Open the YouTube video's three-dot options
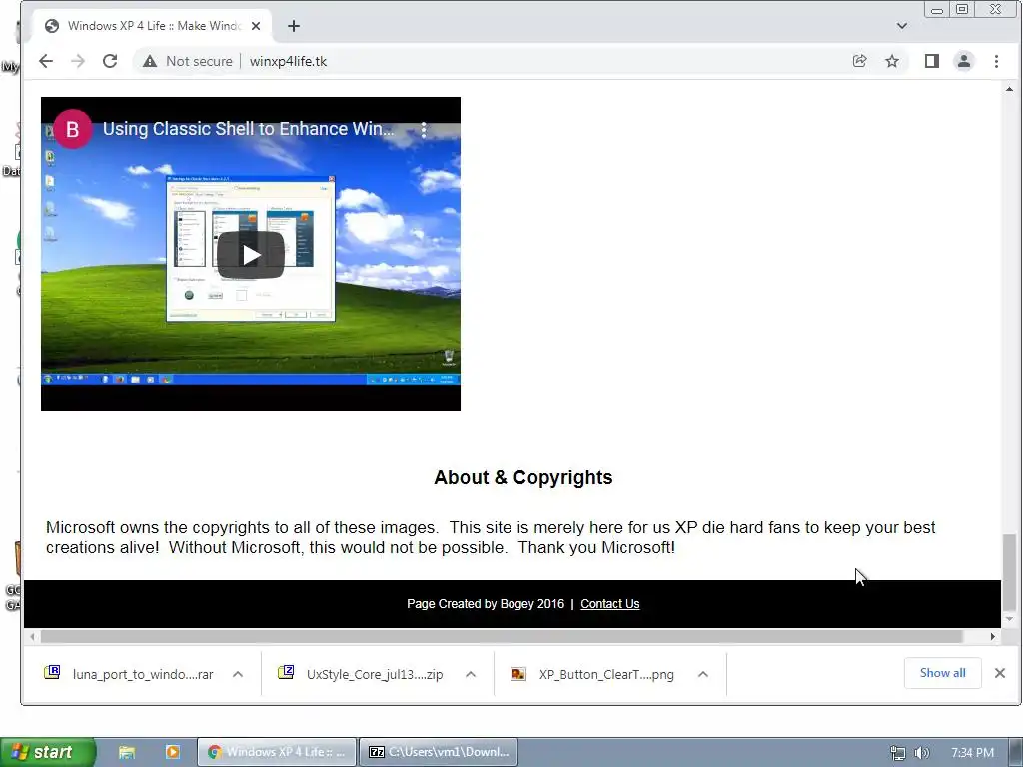The height and width of the screenshot is (767, 1023). [424, 129]
